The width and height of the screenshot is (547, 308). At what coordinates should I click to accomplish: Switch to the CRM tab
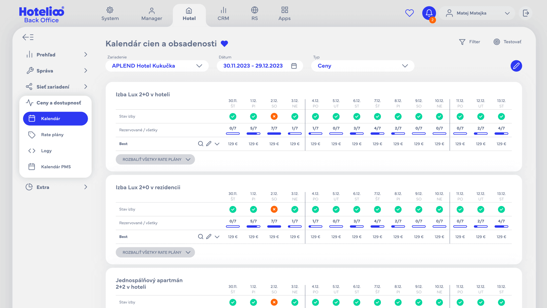(223, 14)
